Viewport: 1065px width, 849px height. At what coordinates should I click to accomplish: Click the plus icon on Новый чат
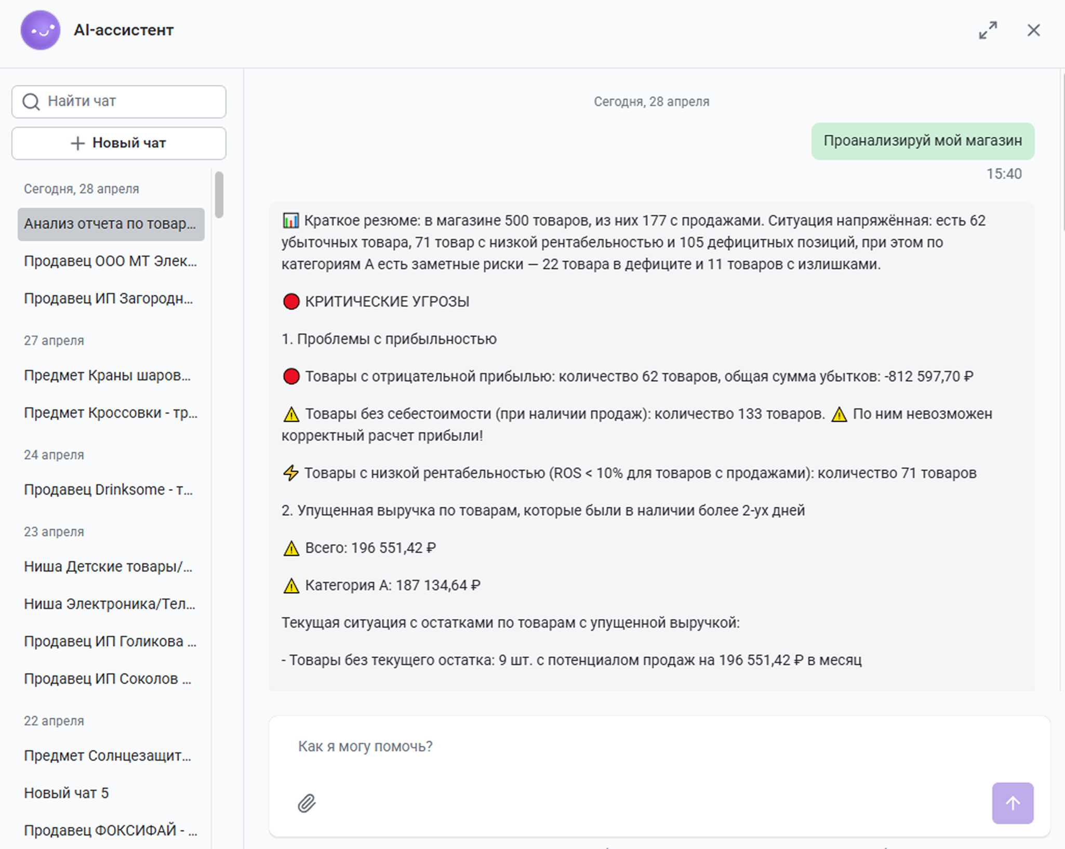coord(77,143)
